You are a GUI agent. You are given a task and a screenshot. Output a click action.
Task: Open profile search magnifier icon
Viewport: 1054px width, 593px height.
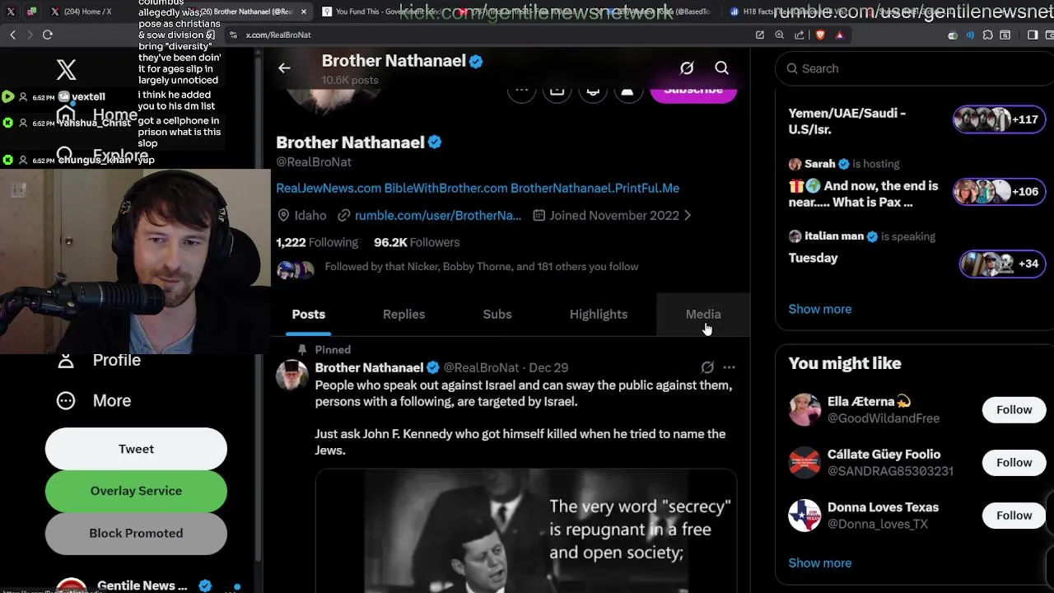[721, 68]
